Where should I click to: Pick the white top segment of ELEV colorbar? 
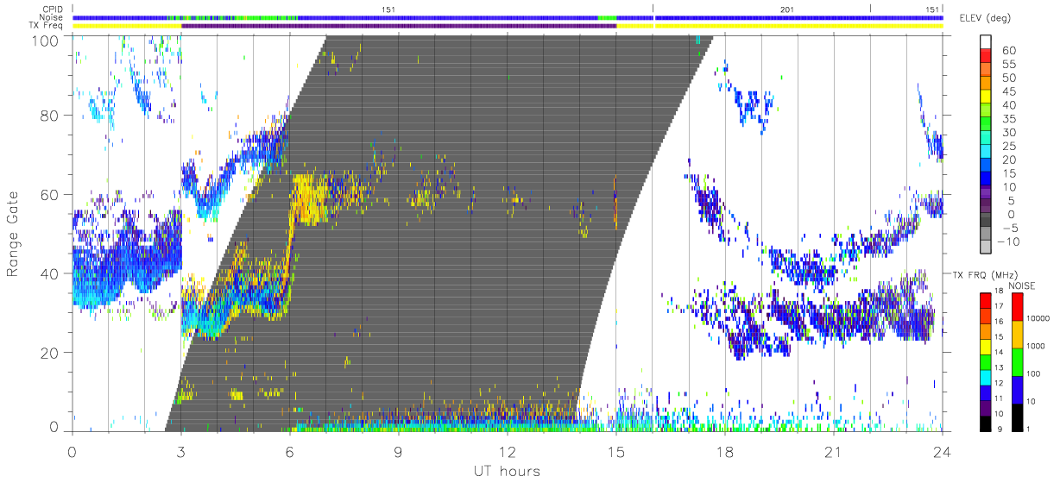(x=987, y=41)
